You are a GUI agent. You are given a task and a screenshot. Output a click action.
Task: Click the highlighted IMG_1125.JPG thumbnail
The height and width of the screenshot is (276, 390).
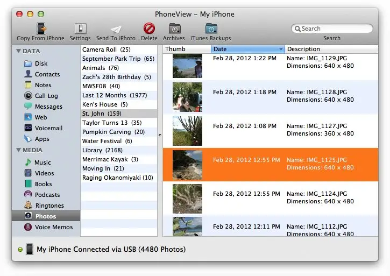pyautogui.click(x=187, y=165)
